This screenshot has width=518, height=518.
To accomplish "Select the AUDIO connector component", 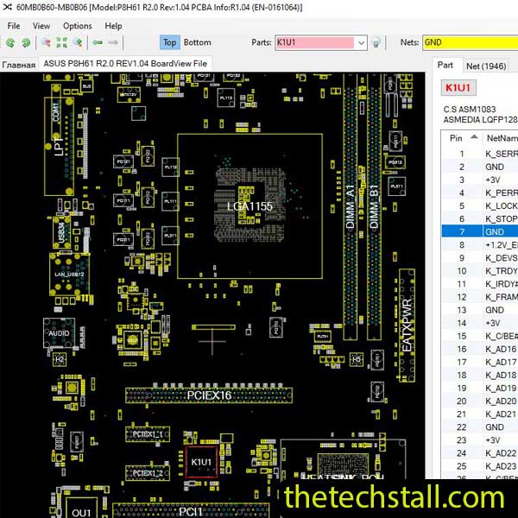I will click(x=59, y=333).
